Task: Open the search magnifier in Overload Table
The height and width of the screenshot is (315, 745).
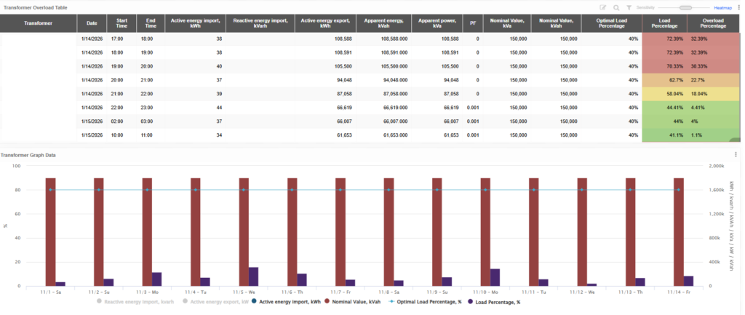Action: (616, 7)
